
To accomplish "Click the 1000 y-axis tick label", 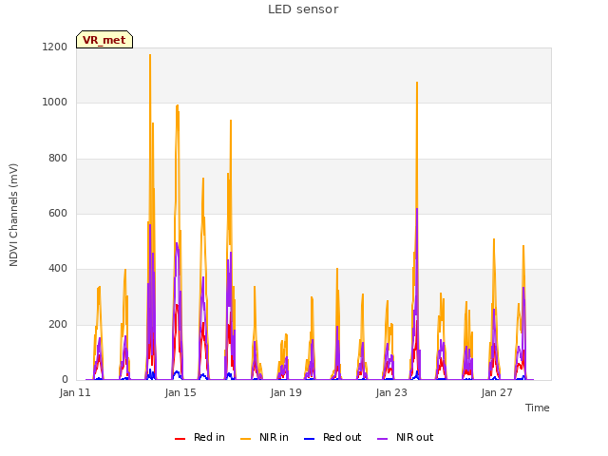I will click(x=55, y=102).
